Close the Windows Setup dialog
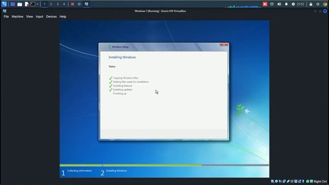 (224, 44)
